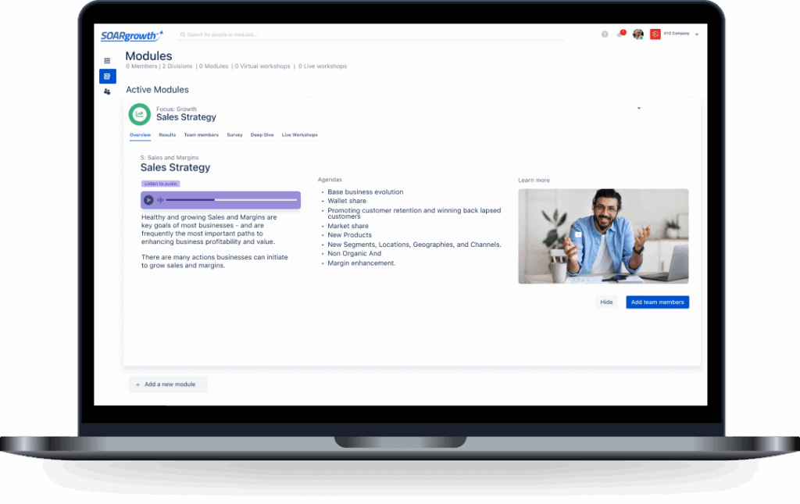Click the Hide button
Viewport: 800px width, 504px height.
pos(605,302)
